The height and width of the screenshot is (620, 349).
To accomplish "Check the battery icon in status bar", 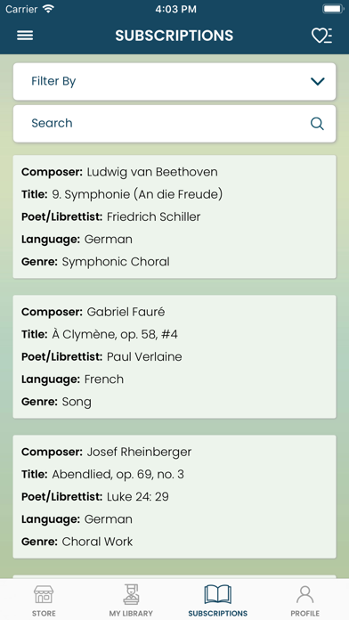I will pyautogui.click(x=333, y=9).
